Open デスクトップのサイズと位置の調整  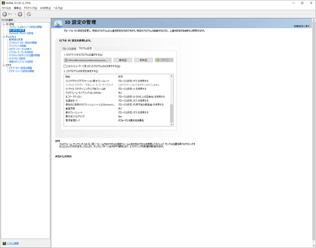coord(24,55)
